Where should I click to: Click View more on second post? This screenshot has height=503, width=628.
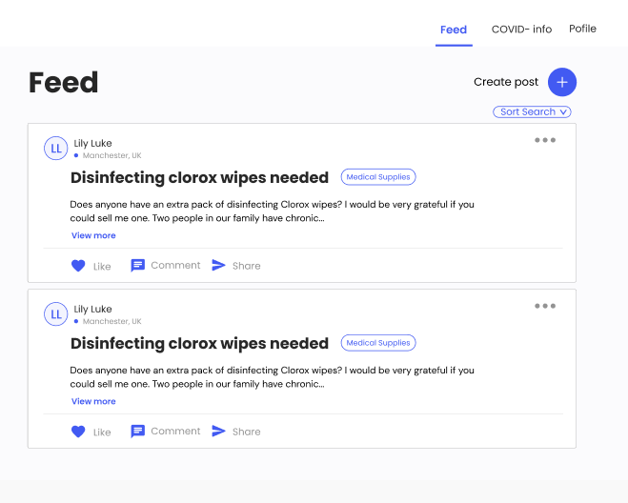[x=93, y=401]
